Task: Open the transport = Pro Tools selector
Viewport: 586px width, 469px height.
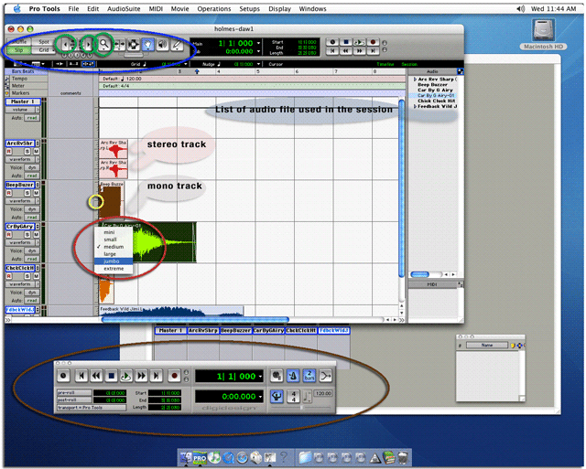Action: pos(92,408)
